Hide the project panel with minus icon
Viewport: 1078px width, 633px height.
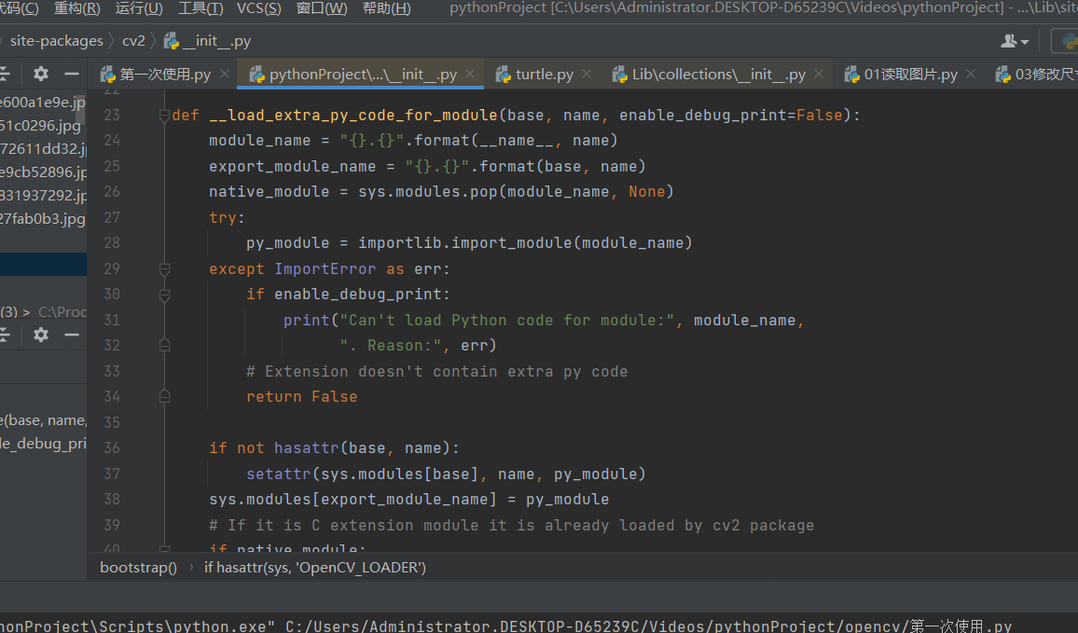coord(72,74)
